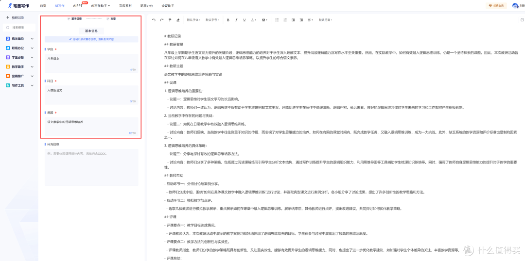
Task: Open the 会议助手 tab
Action: pyautogui.click(x=168, y=6)
